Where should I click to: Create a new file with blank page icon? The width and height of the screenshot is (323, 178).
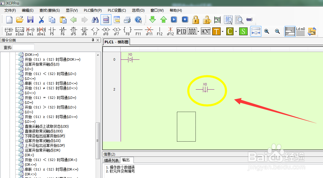9,20
